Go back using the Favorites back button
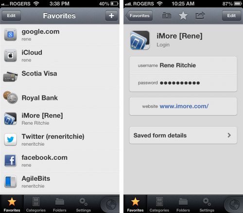Image resolution: width=243 pixels, height=213 pixels. click(x=139, y=16)
